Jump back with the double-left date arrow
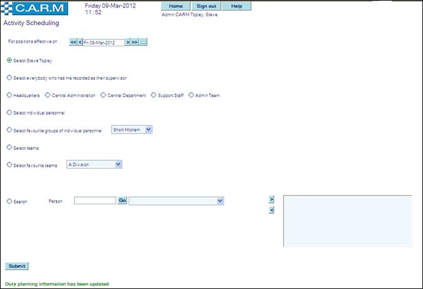423x289 pixels. coord(73,42)
